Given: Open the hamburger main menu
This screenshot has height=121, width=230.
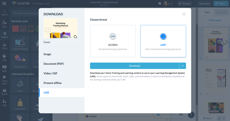Looking at the screenshot, I should (x=4, y=4).
